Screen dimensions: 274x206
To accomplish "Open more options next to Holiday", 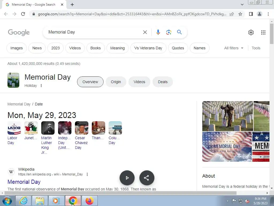I will coord(41,86).
